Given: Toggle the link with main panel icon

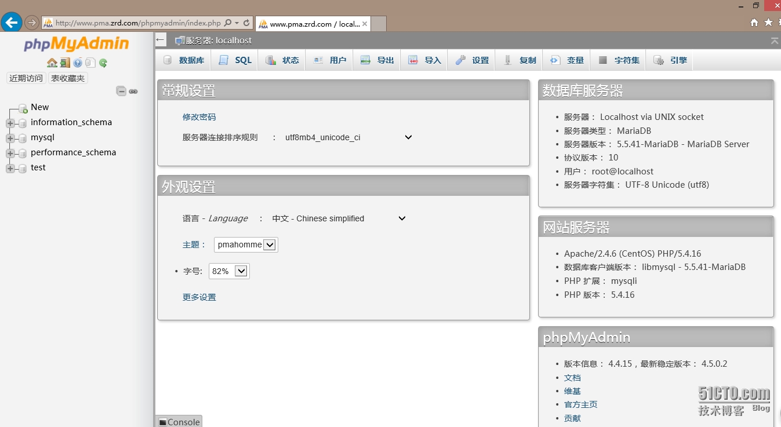Looking at the screenshot, I should (x=133, y=91).
